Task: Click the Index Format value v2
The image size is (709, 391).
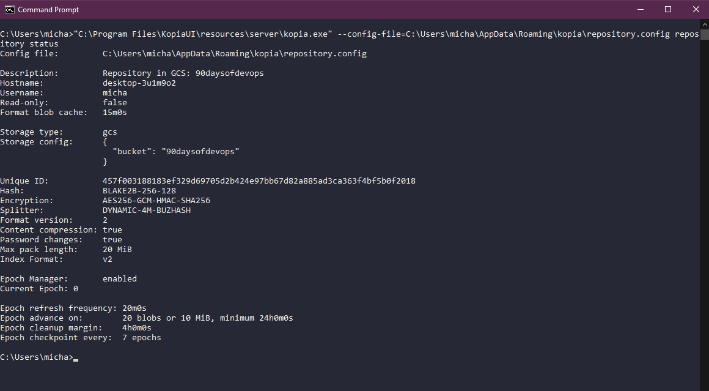Action: 107,259
